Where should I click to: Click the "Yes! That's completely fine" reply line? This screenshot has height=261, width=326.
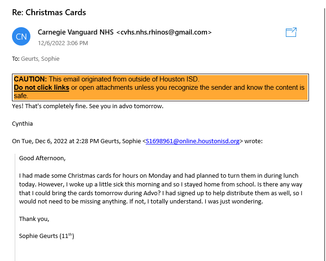pos(88,106)
